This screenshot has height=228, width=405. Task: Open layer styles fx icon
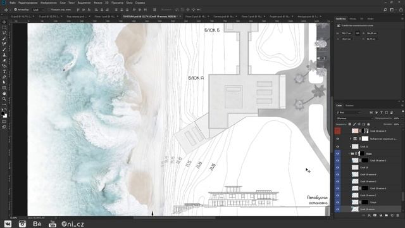[x=370, y=215]
